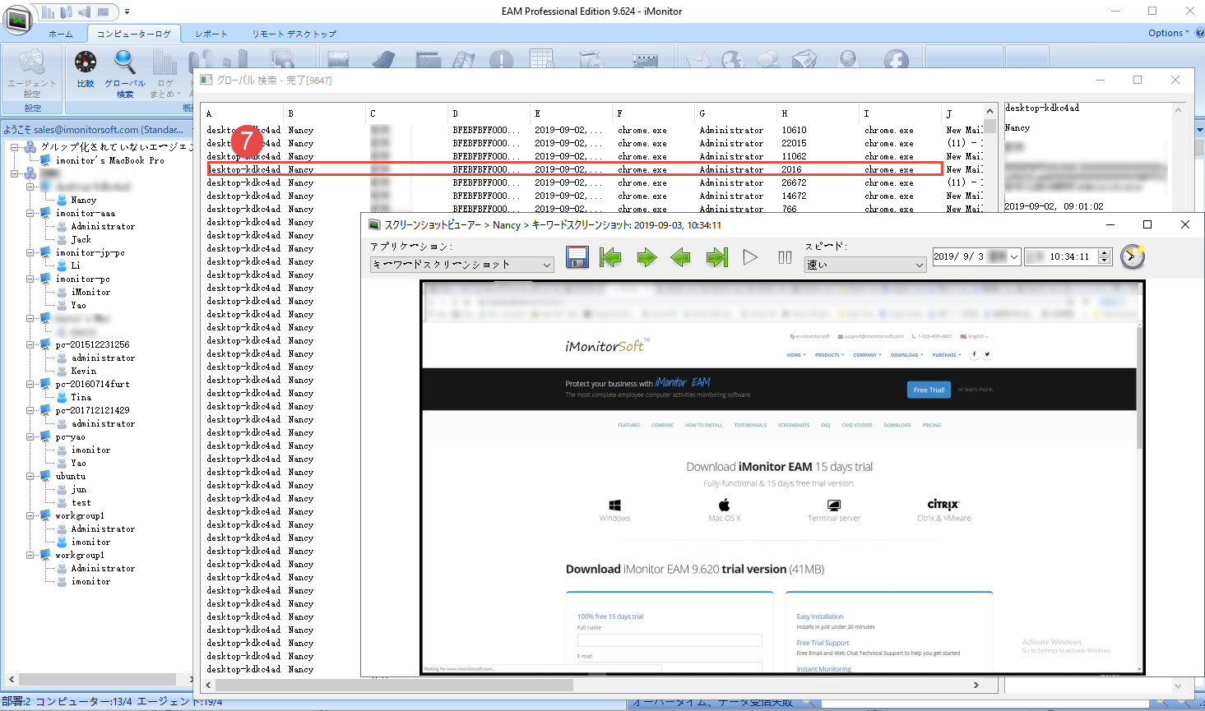Collapse the imonitor-aaa tree node
1205x711 pixels.
[30, 213]
